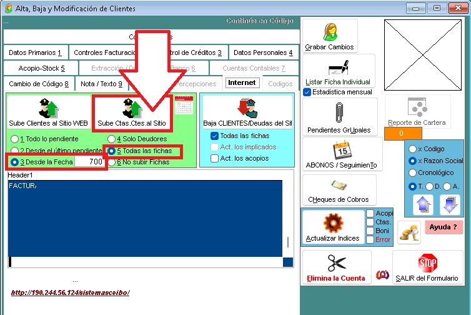Screen dimensions: 471x315
Task: Click the Ayuda ? button
Action: click(444, 227)
